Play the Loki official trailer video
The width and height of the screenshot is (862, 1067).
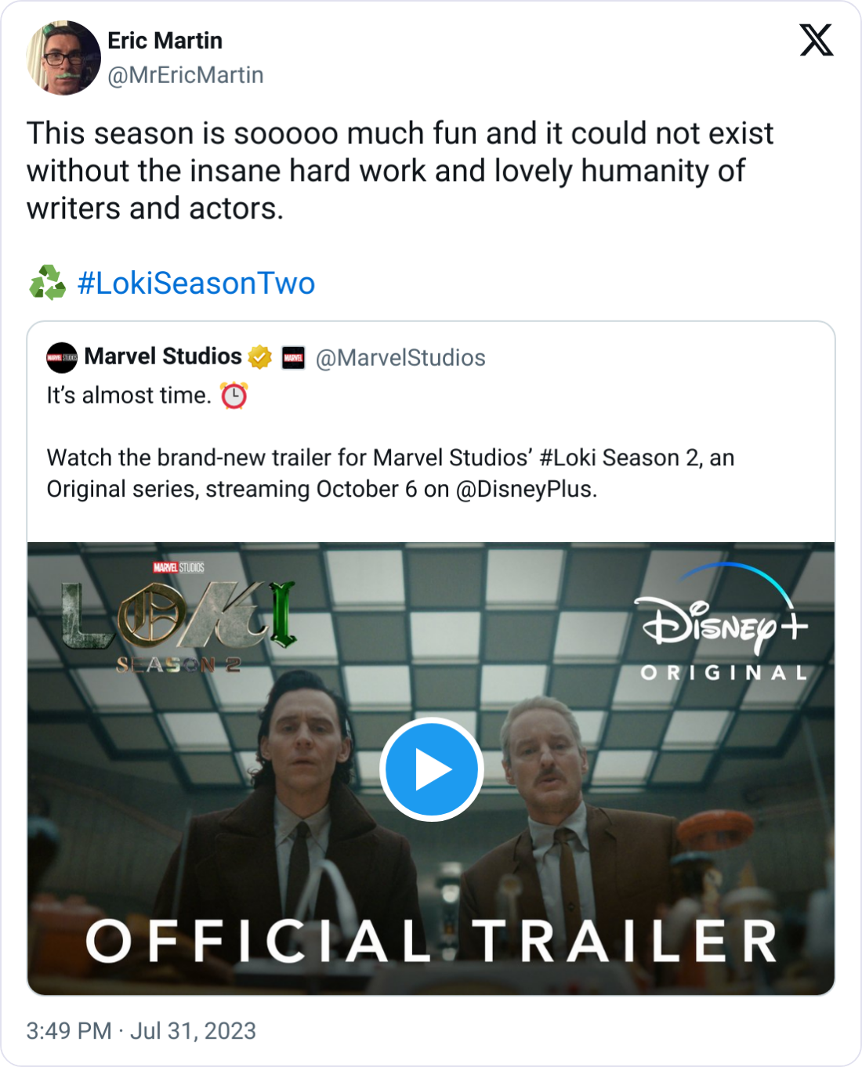[x=431, y=769]
